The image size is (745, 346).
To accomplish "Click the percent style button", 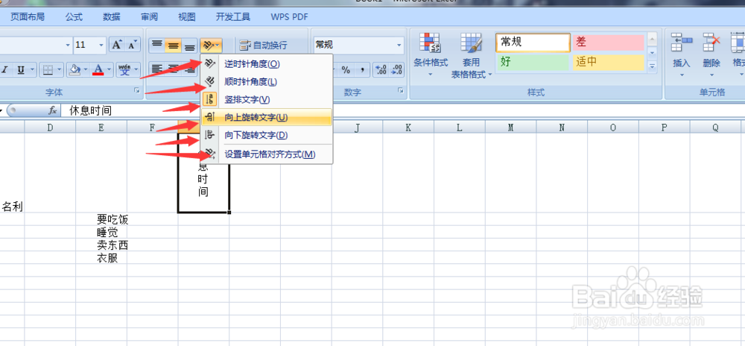I will tap(346, 70).
